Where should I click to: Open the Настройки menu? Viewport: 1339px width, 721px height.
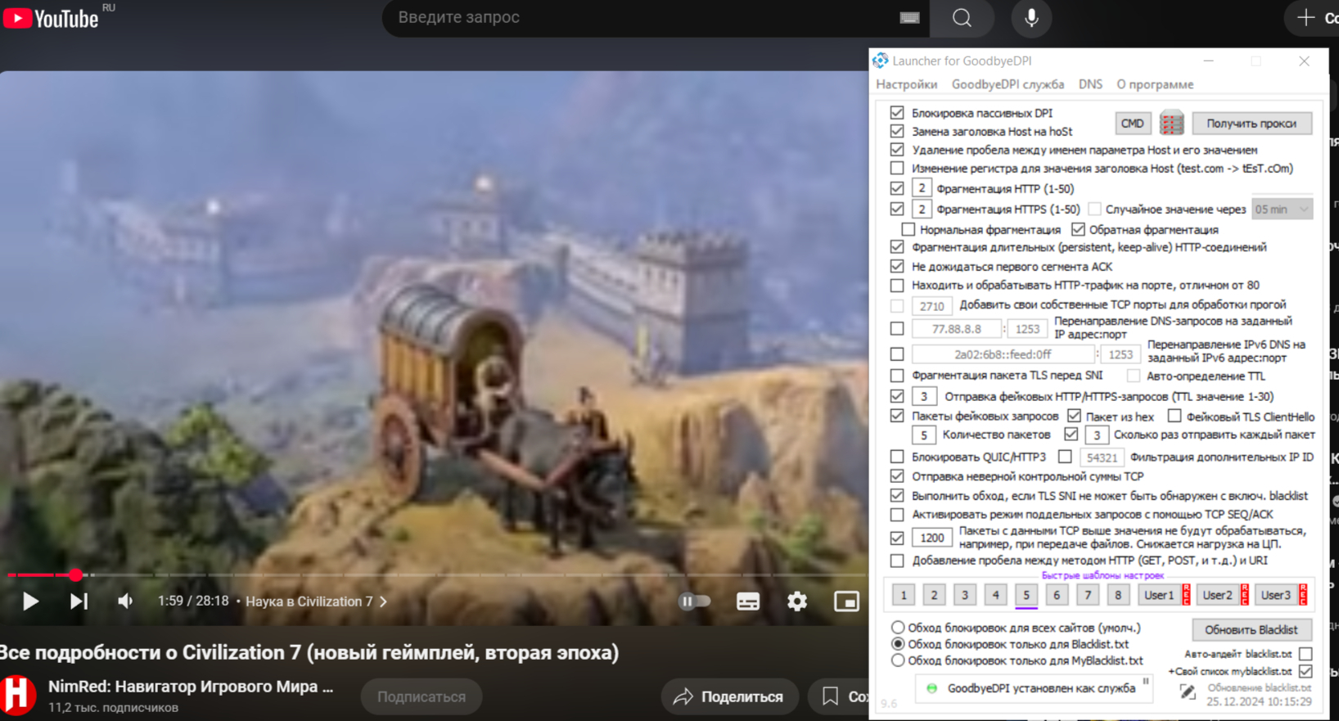tap(906, 84)
